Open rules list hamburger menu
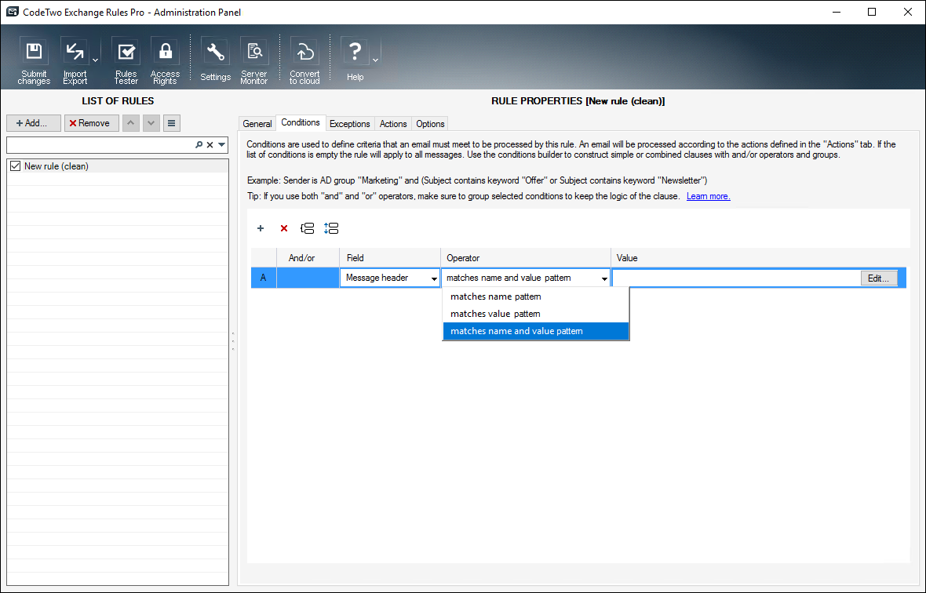Image resolution: width=926 pixels, height=593 pixels. (x=171, y=122)
